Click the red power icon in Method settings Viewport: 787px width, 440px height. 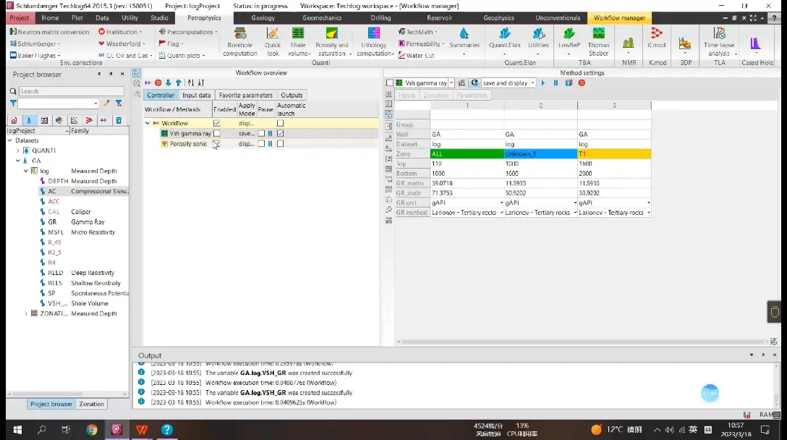point(582,83)
